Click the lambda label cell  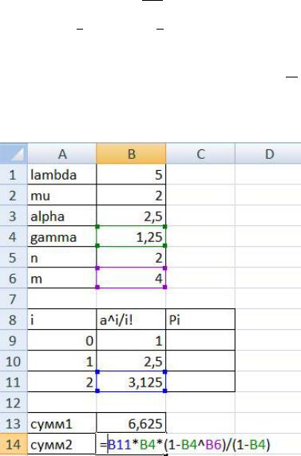(62, 174)
